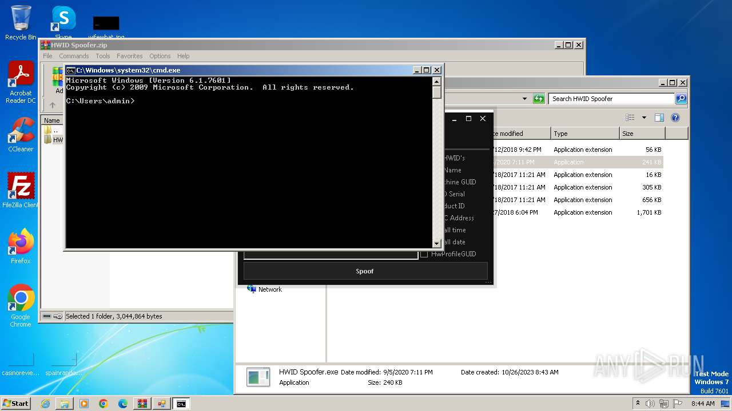Sort by Date modified column in Explorer
This screenshot has height=411, width=732.
pos(520,134)
